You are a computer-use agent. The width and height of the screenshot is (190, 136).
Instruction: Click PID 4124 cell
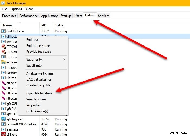[45, 124]
